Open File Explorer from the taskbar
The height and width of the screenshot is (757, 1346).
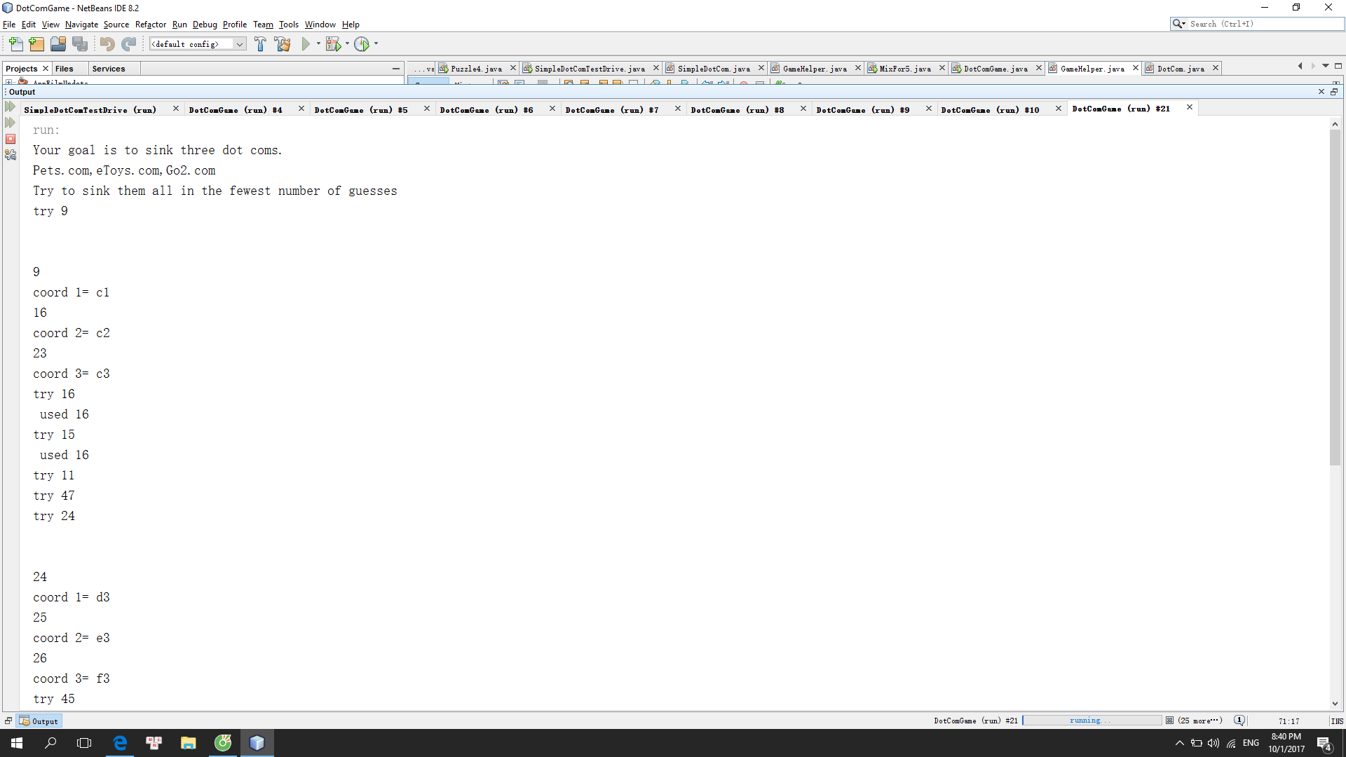click(188, 743)
